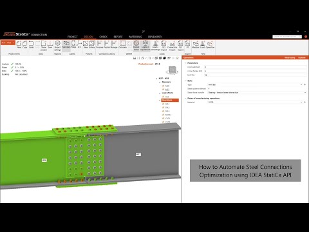Toggle Loads in equilibrium icon
The image size is (309, 232).
point(145,46)
